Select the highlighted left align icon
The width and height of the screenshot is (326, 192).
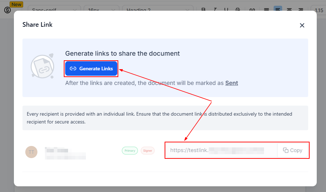pyautogui.click(x=278, y=9)
